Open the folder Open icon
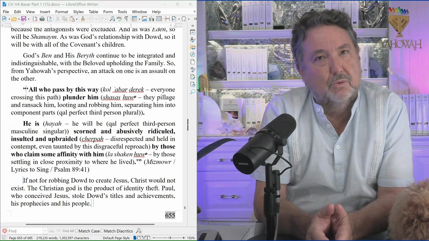 (x=14, y=19)
